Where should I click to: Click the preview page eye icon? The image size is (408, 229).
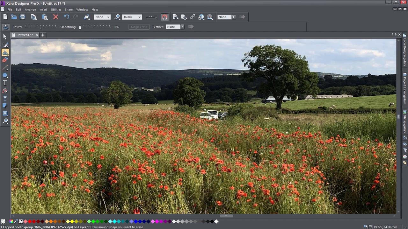tap(175, 17)
